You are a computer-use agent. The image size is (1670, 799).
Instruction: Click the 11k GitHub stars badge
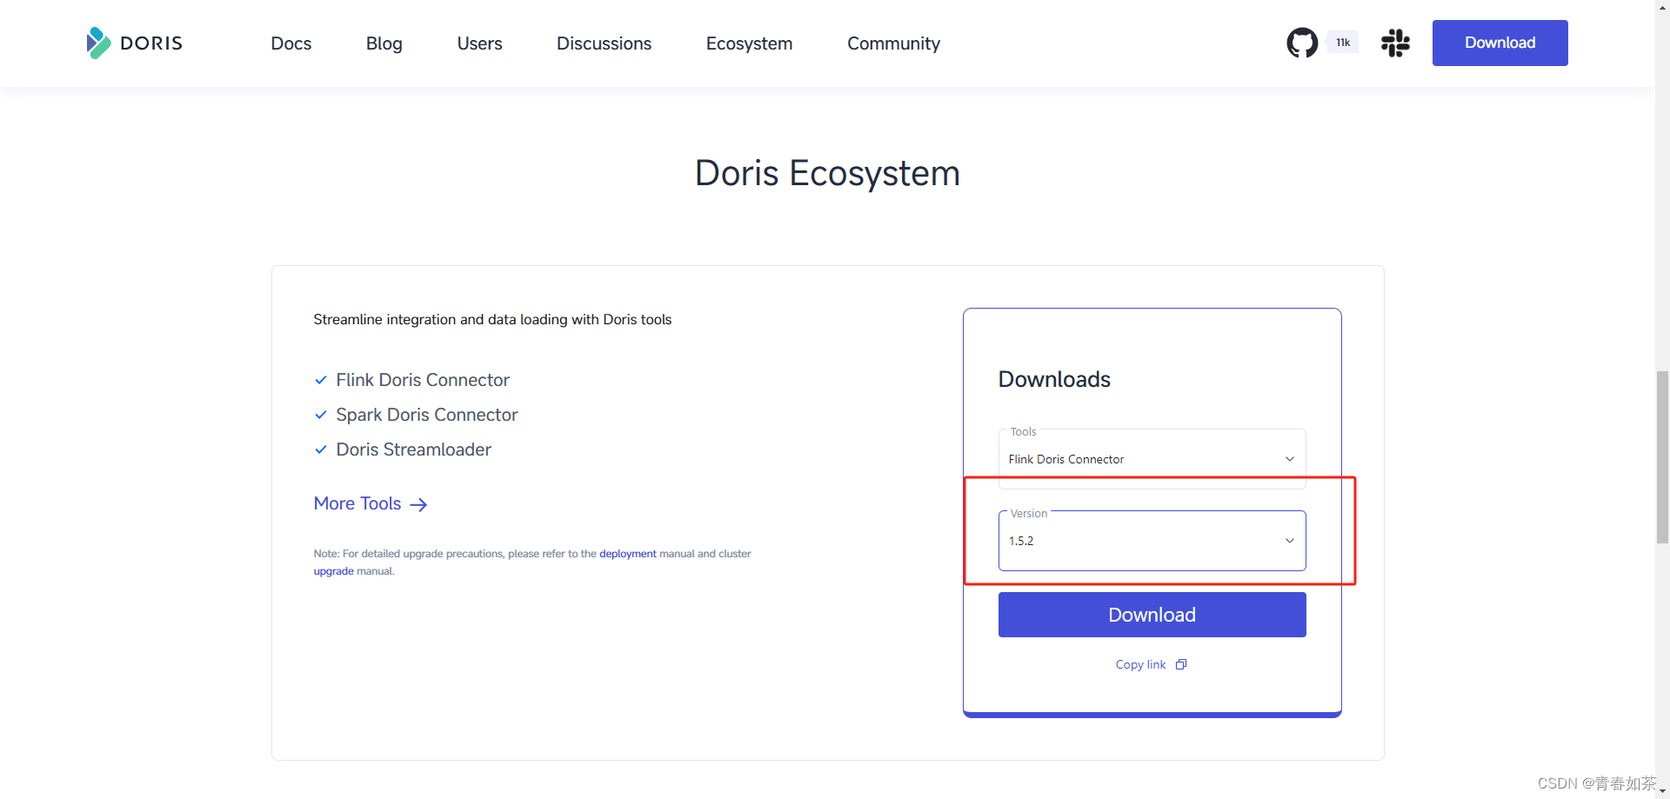click(1342, 42)
